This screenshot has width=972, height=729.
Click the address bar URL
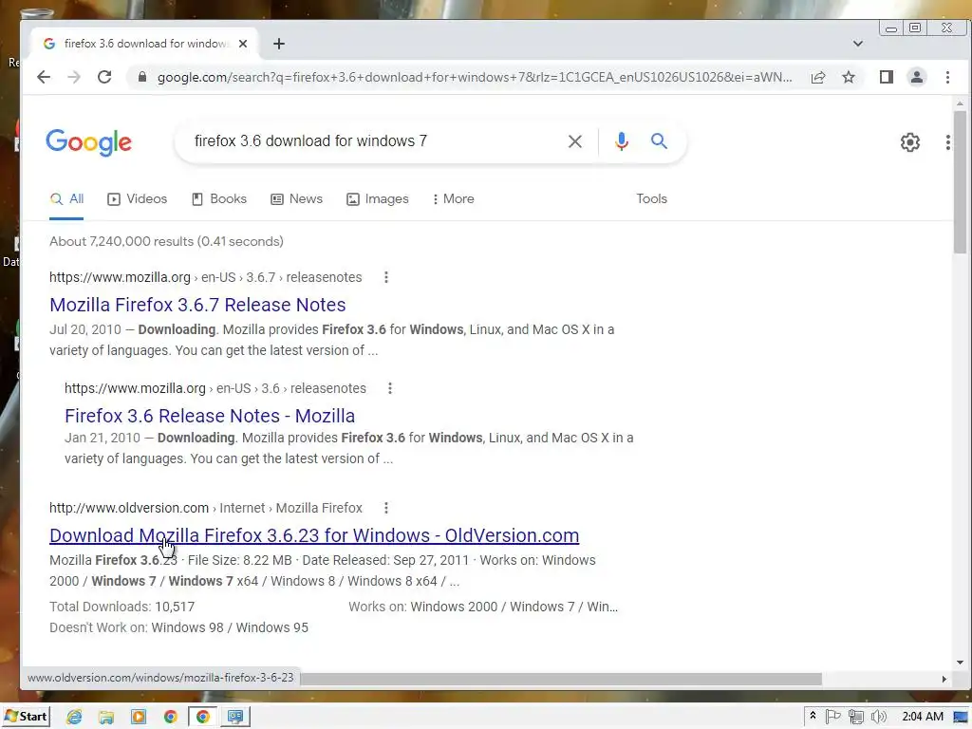click(475, 77)
